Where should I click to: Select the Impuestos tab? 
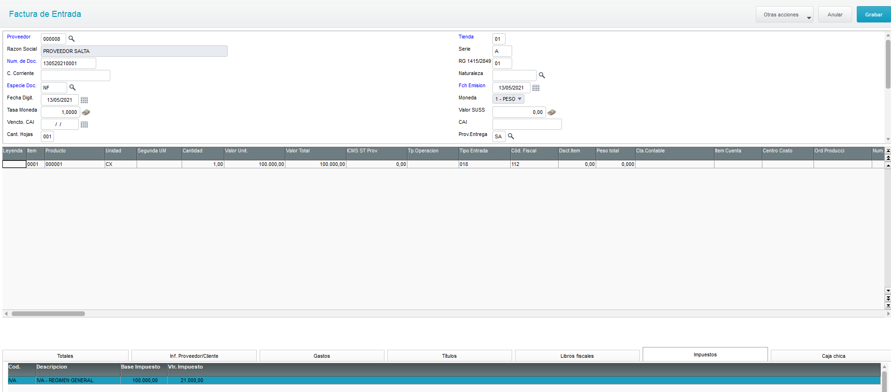coord(705,354)
